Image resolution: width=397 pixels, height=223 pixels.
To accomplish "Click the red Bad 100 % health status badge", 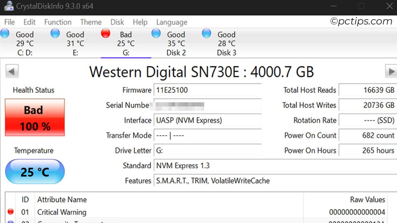I will pyautogui.click(x=34, y=117).
